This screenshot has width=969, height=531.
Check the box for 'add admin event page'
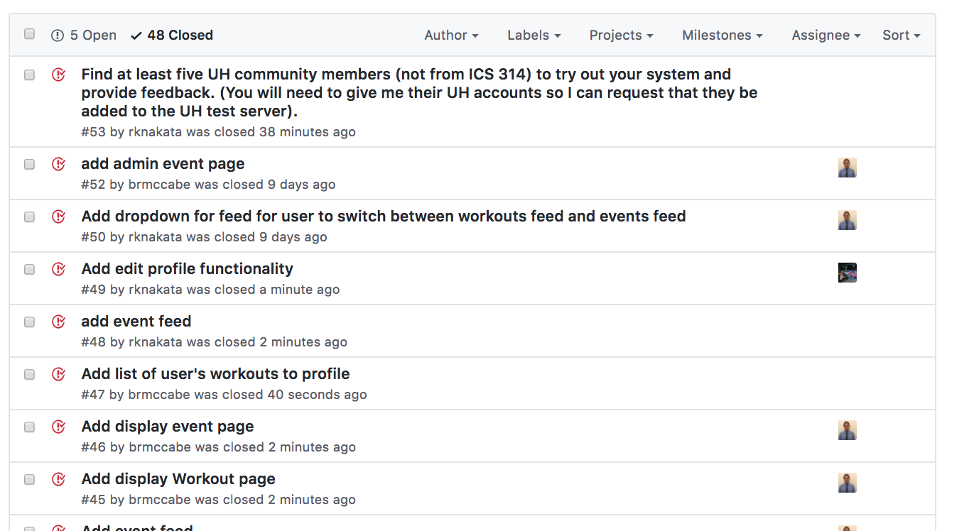(29, 164)
